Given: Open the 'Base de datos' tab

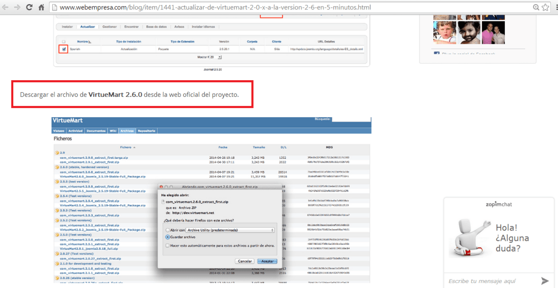Looking at the screenshot, I should click(157, 27).
